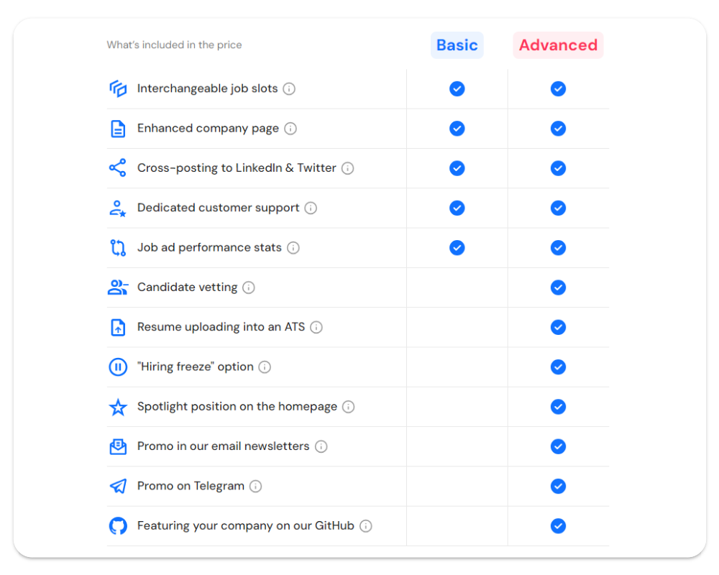
Task: Click the Spotlight position star icon
Action: coord(118,408)
